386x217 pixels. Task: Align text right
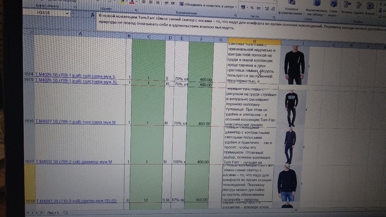pos(158,2)
